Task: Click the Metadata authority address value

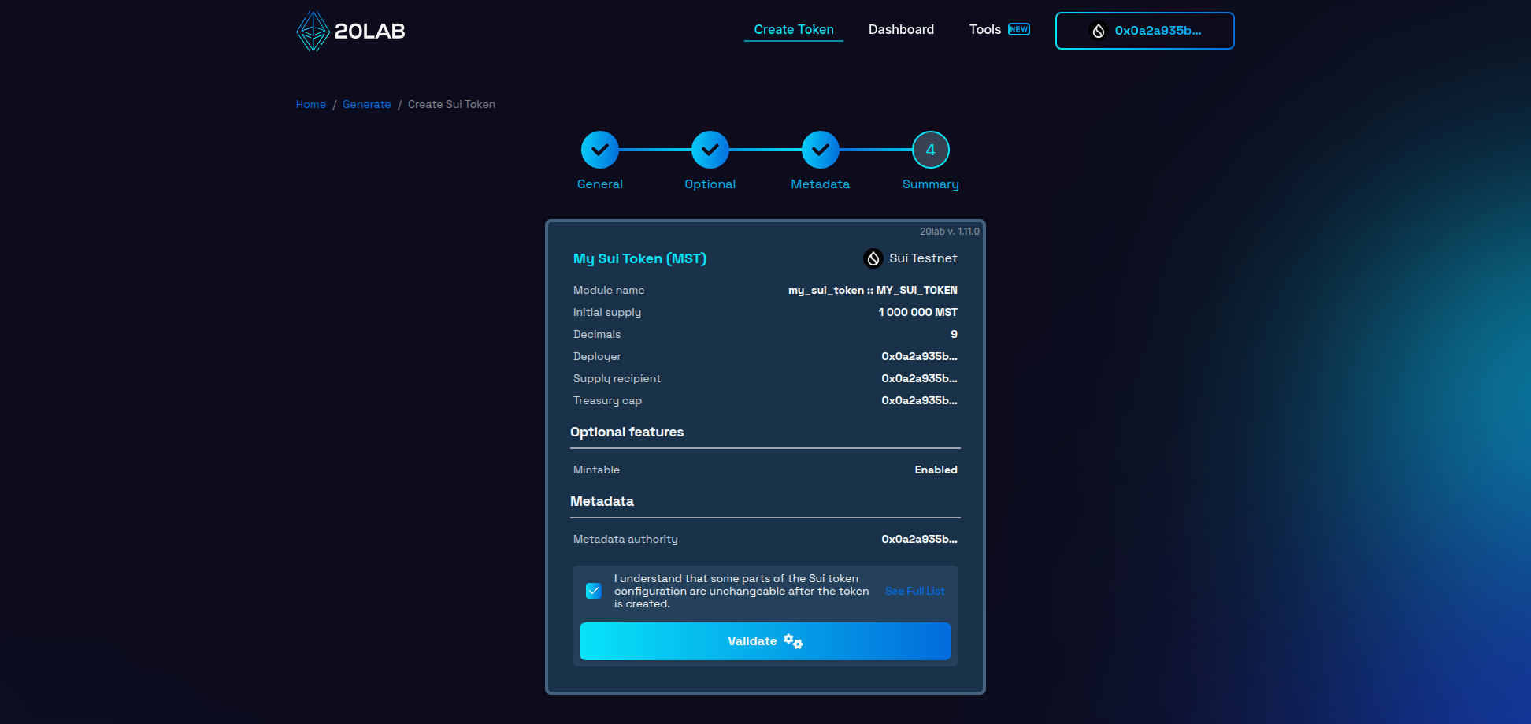Action: point(919,539)
